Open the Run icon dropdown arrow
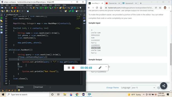Viewport: 172px width, 97px height. point(48,8)
